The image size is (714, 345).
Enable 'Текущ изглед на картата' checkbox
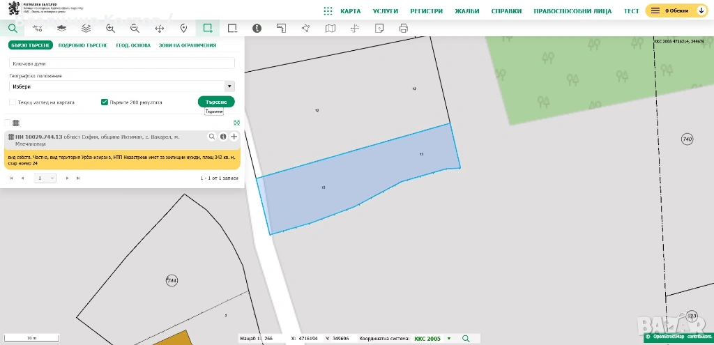pyautogui.click(x=13, y=102)
